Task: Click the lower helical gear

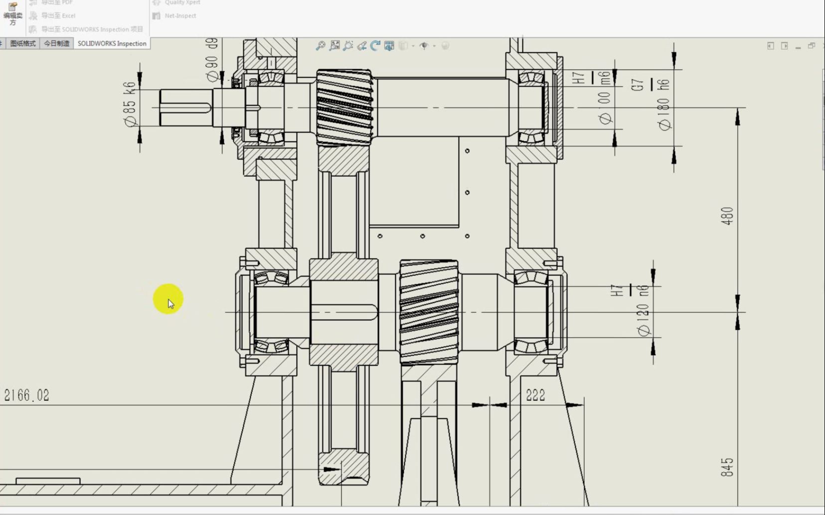Action: 429,312
